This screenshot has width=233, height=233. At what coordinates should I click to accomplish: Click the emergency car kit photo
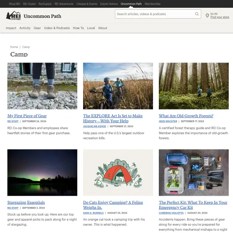click(x=194, y=172)
